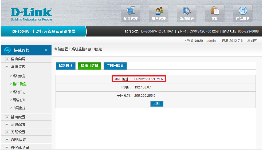Screen dimensions: 263x150
Task: Select 系统监控 menu label
Action: [x=18, y=66]
